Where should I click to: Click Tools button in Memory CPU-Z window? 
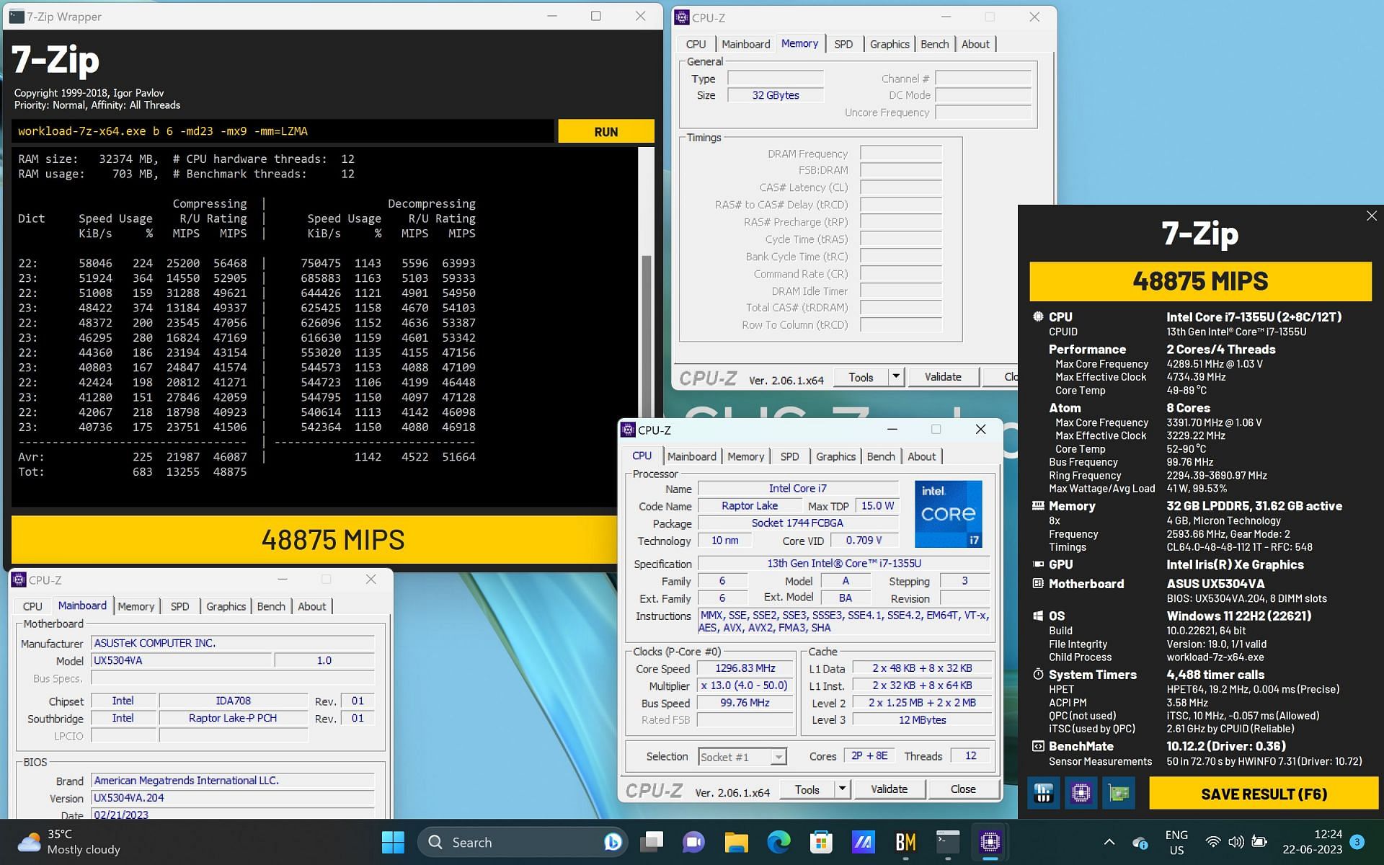coord(861,376)
